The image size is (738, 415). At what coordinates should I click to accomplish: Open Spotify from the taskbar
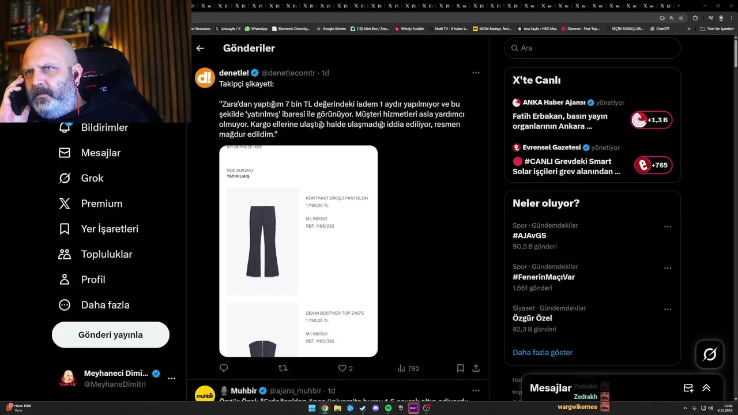click(x=388, y=408)
